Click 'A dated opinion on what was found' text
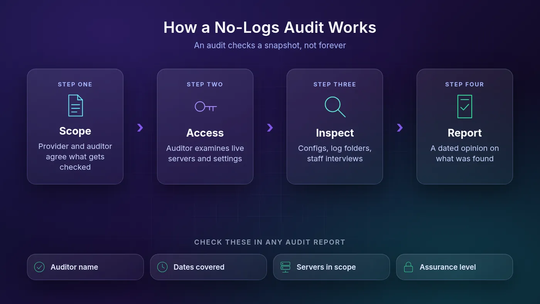Screen dimensions: 540x304 point(465,154)
